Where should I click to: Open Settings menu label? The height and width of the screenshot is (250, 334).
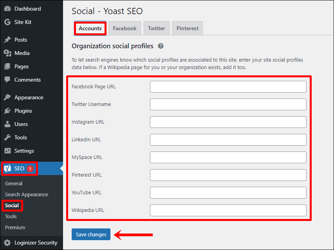pos(24,151)
